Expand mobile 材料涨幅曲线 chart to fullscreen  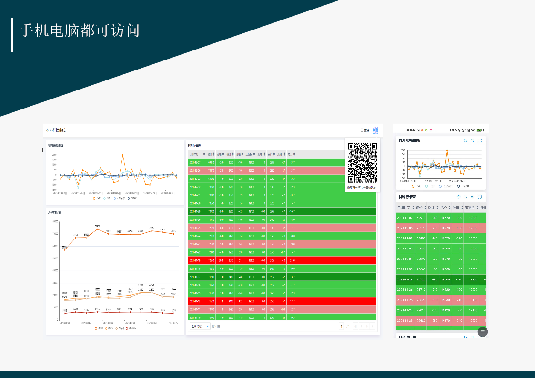pos(480,140)
